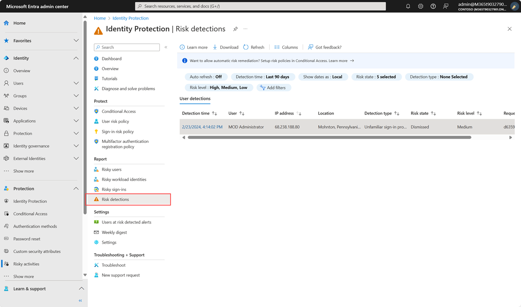Select the User detections tab
521x307 pixels.
click(195, 99)
